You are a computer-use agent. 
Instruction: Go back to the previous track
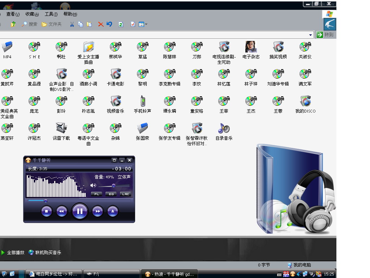click(62, 211)
